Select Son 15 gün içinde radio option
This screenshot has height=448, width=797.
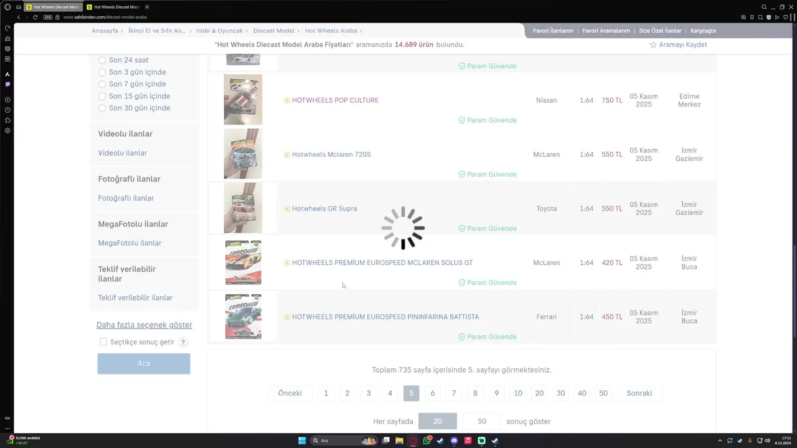[x=102, y=96]
